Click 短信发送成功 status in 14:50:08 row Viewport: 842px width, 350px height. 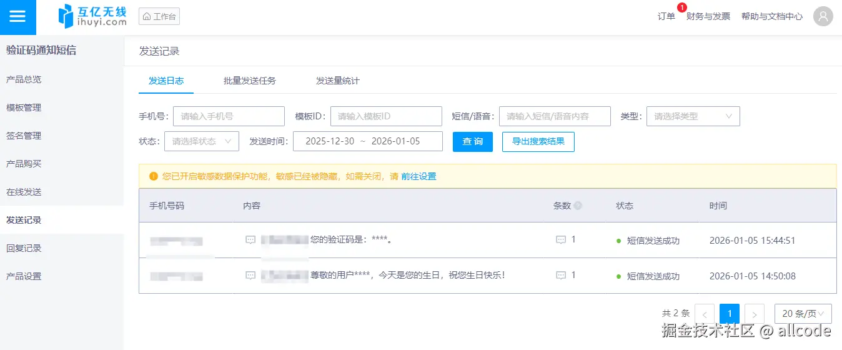click(x=653, y=276)
